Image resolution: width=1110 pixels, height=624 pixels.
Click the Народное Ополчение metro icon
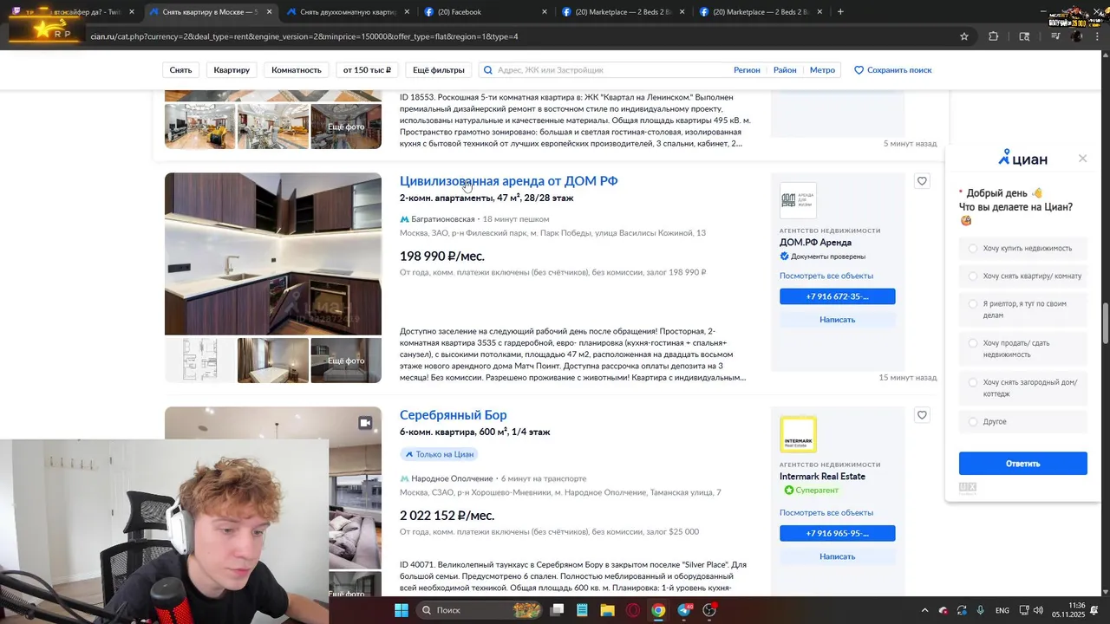(x=404, y=478)
